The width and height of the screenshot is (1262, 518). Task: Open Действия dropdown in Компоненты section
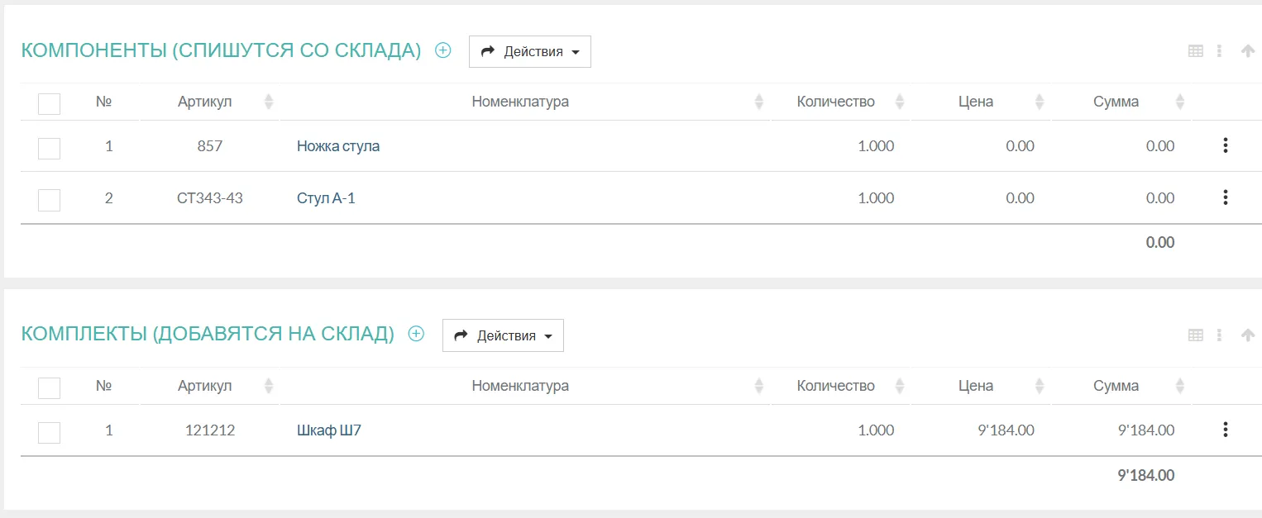click(530, 52)
